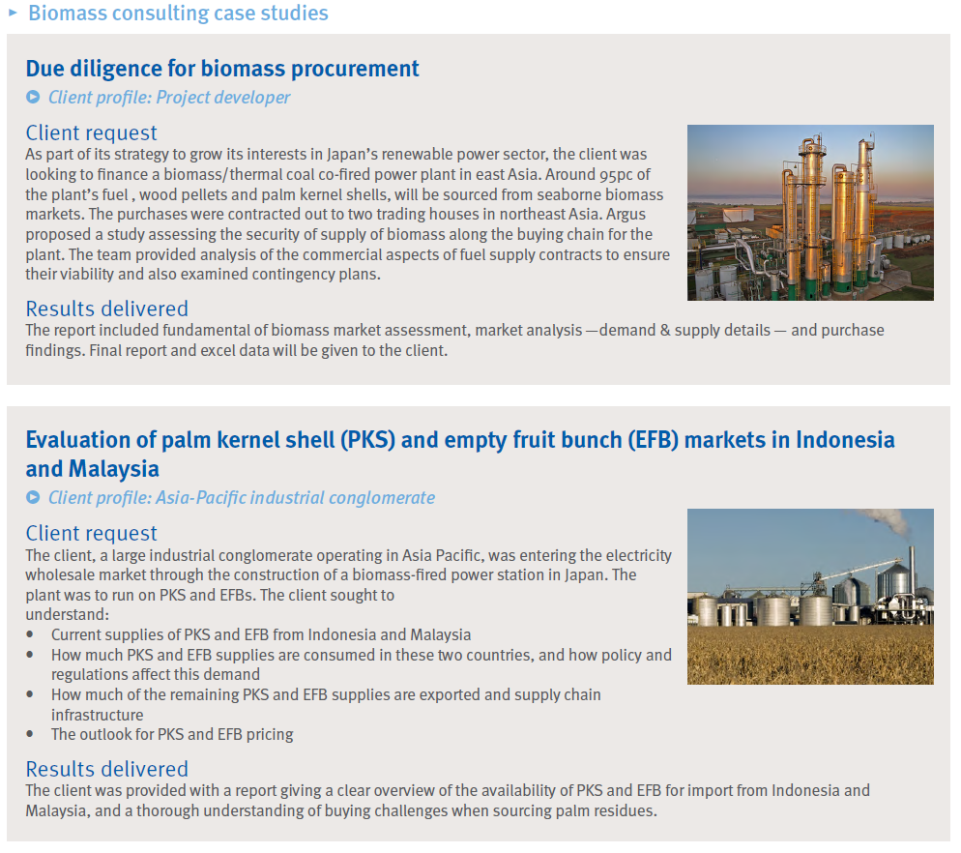The width and height of the screenshot is (961, 853).
Task: Select the Client profile: Project developer text
Action: tap(169, 97)
